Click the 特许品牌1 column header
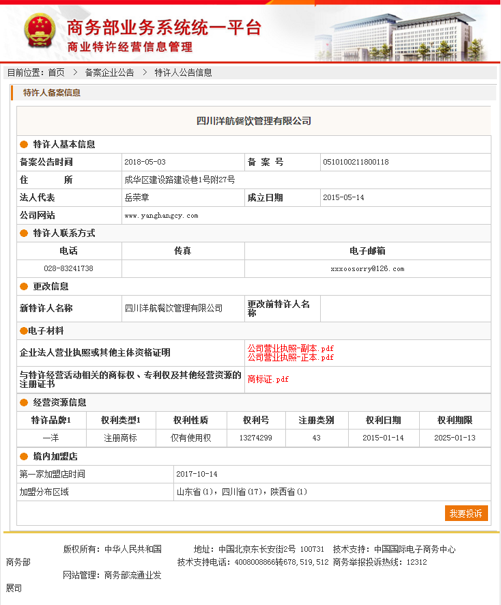501x605 pixels. (51, 420)
